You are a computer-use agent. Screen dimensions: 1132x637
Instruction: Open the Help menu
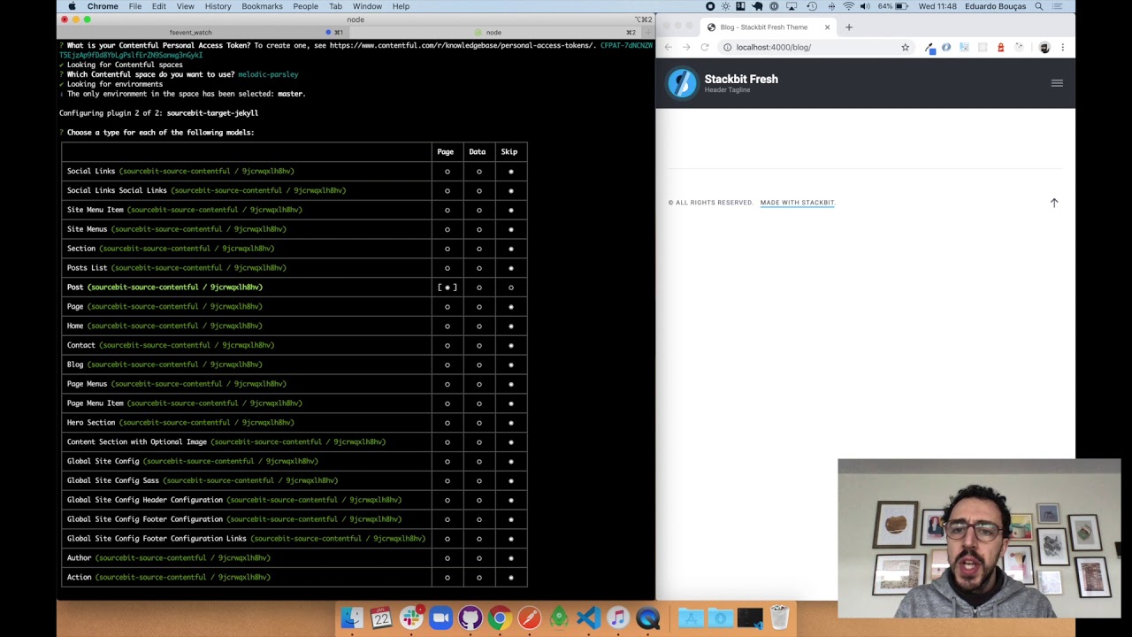[x=401, y=6]
